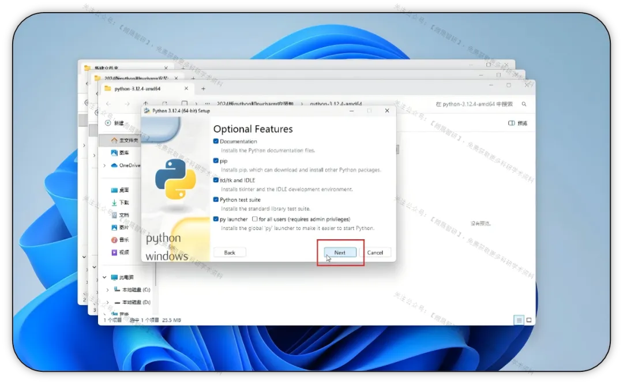Click the Next button in Python Setup
This screenshot has height=384, width=623.
click(x=340, y=253)
